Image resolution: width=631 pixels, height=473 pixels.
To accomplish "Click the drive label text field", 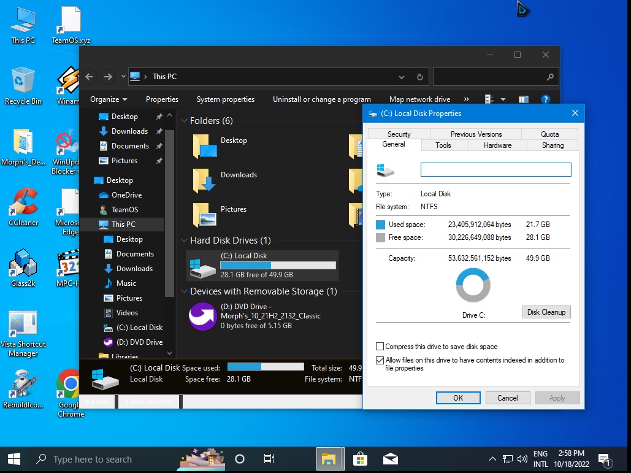I will pos(495,170).
